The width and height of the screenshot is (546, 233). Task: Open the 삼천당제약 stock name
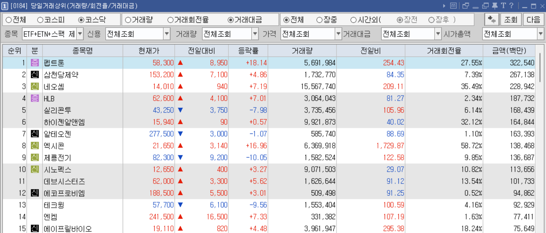click(61, 75)
